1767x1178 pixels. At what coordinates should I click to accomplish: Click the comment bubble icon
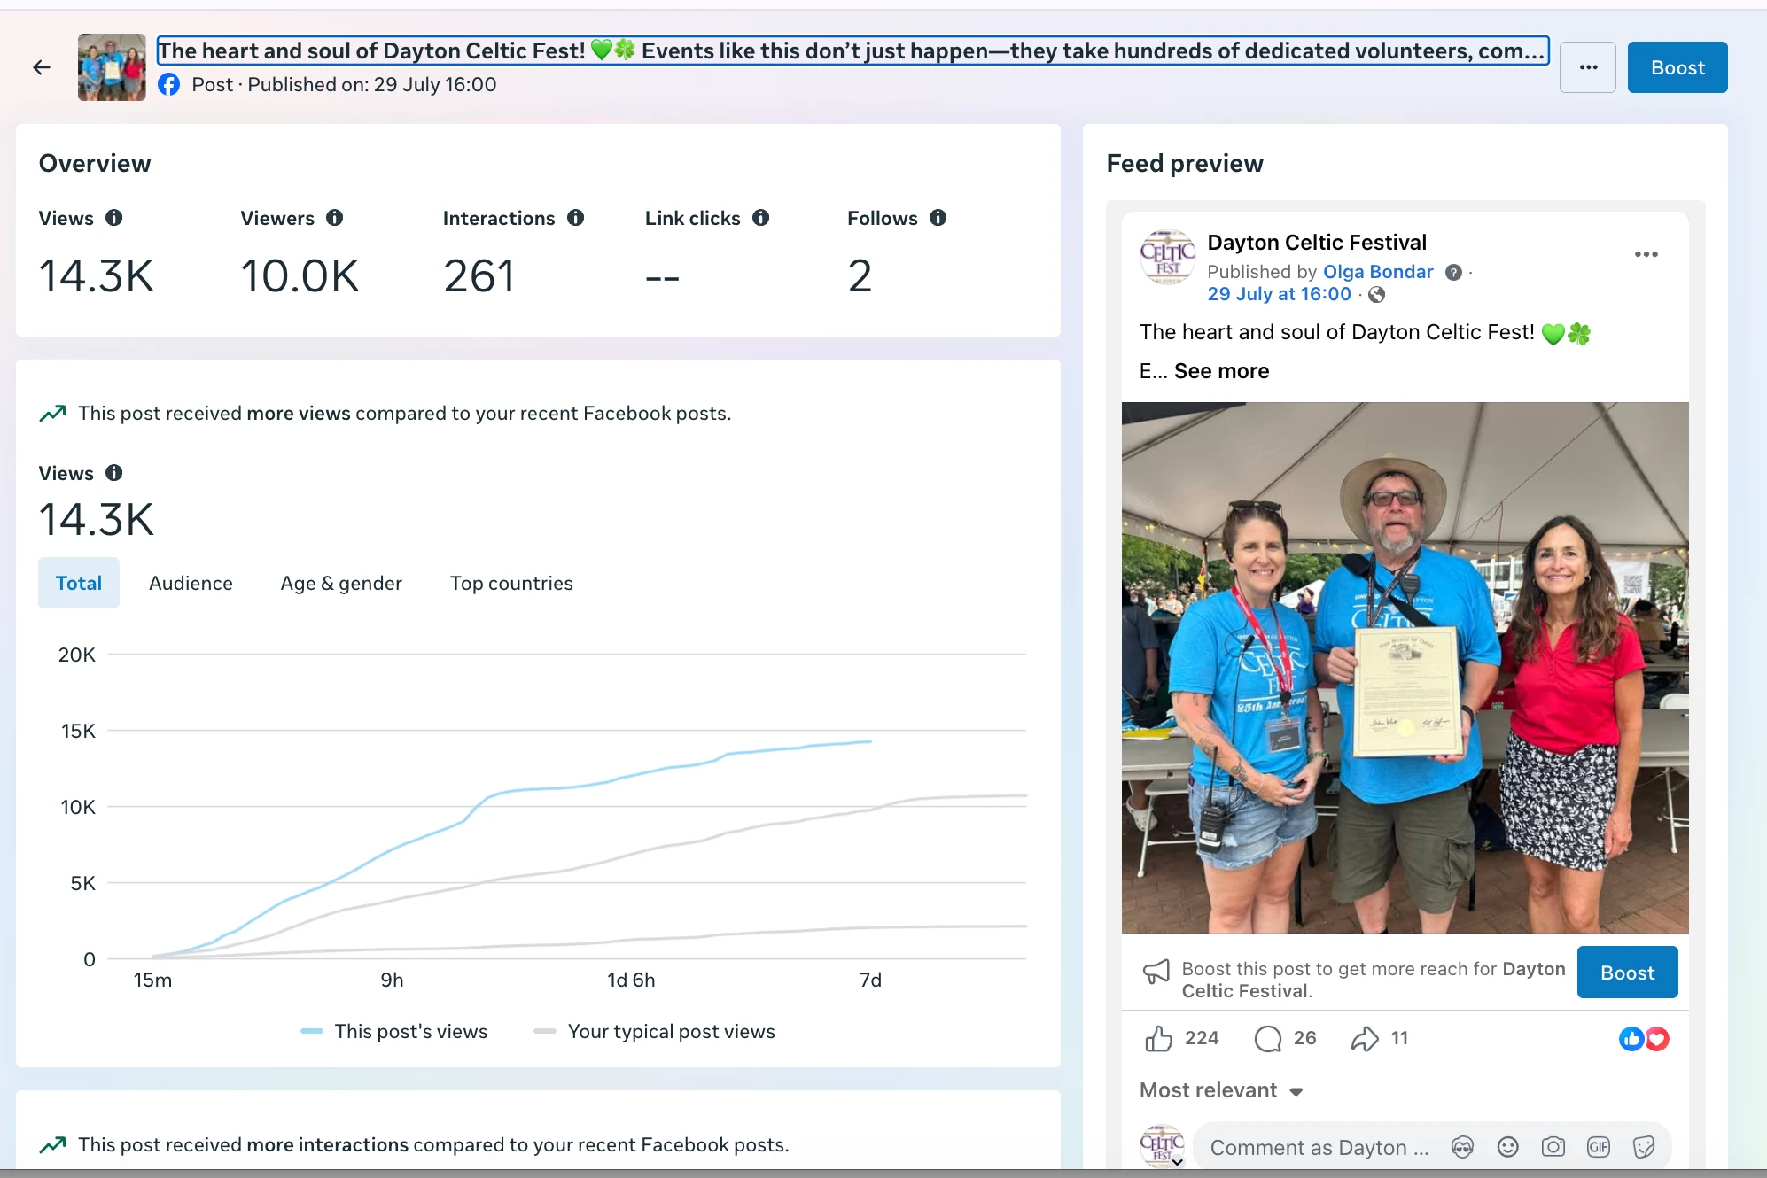1268,1038
